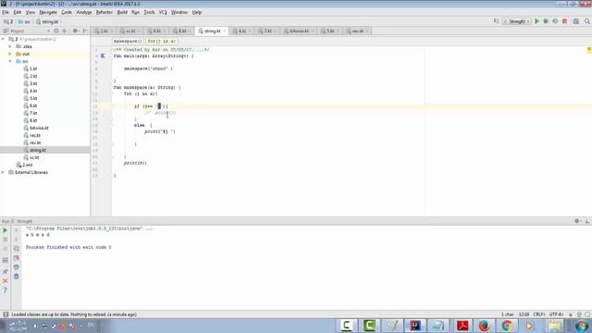
Task: Click the for(j in a) breadcrumb
Action: tap(162, 41)
